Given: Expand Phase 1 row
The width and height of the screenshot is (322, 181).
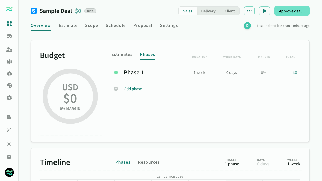Looking at the screenshot, I should pos(134,73).
